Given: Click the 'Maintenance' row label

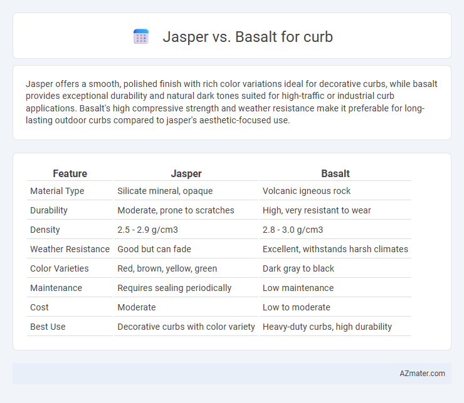Looking at the screenshot, I should click(x=56, y=288).
